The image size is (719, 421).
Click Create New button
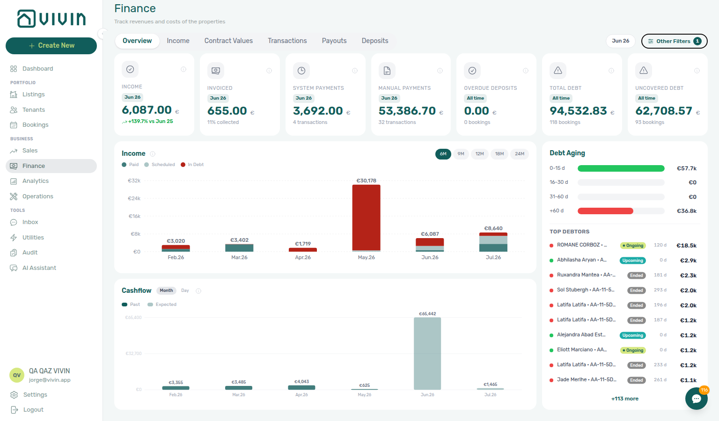tap(51, 46)
